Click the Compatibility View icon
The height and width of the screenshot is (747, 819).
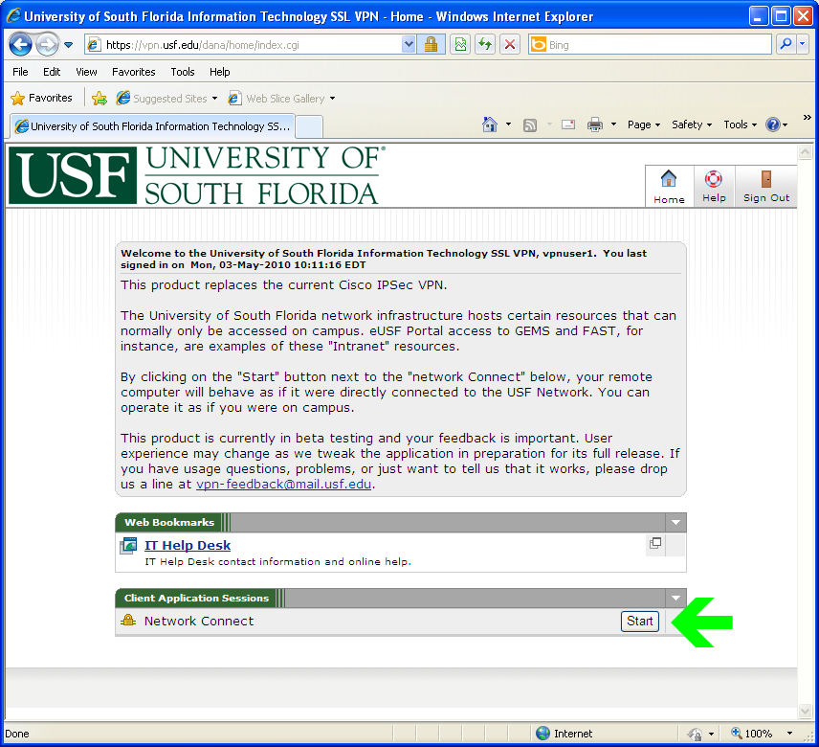(x=460, y=45)
